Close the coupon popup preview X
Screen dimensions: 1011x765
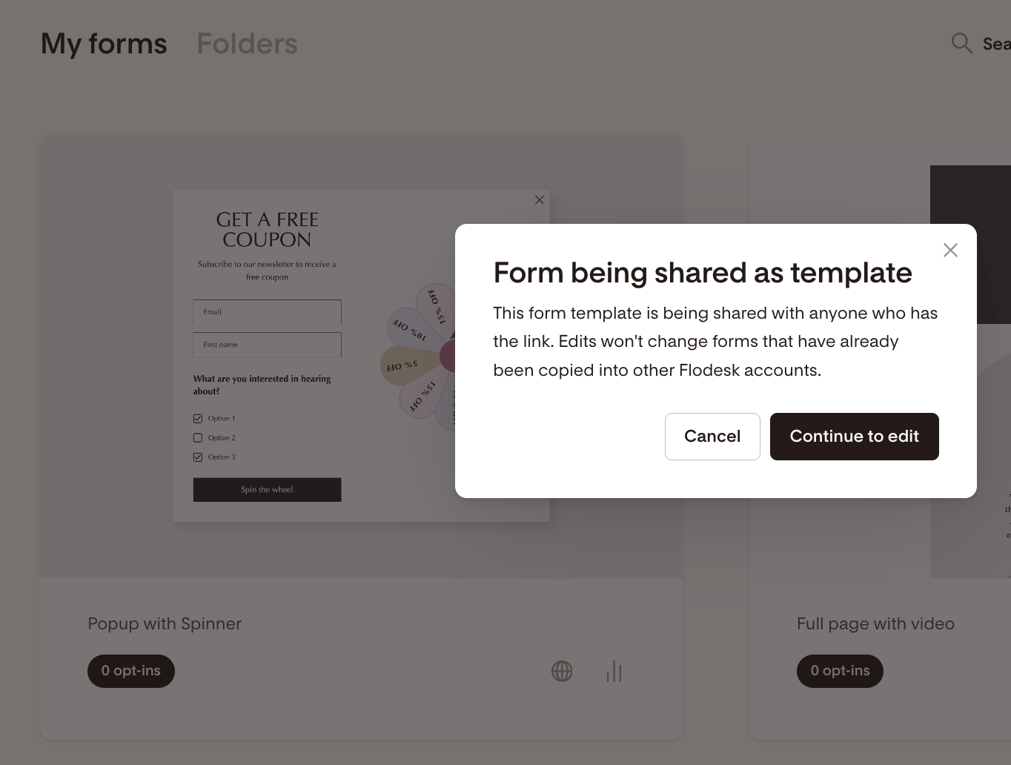(540, 200)
